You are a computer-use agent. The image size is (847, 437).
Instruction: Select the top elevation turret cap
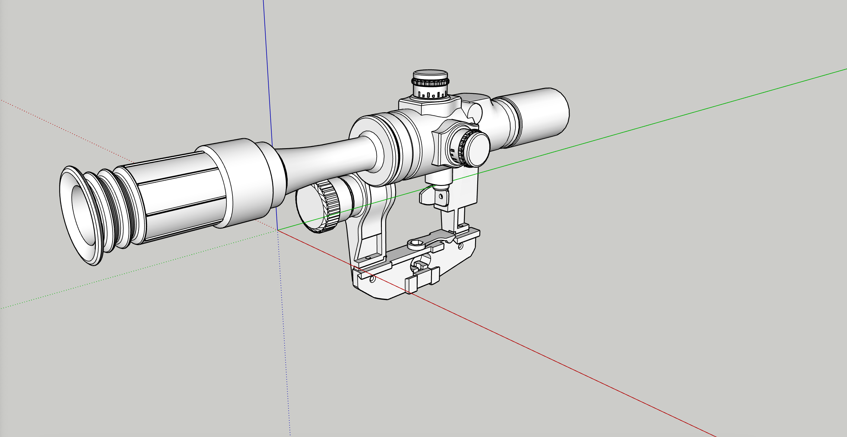coord(430,75)
